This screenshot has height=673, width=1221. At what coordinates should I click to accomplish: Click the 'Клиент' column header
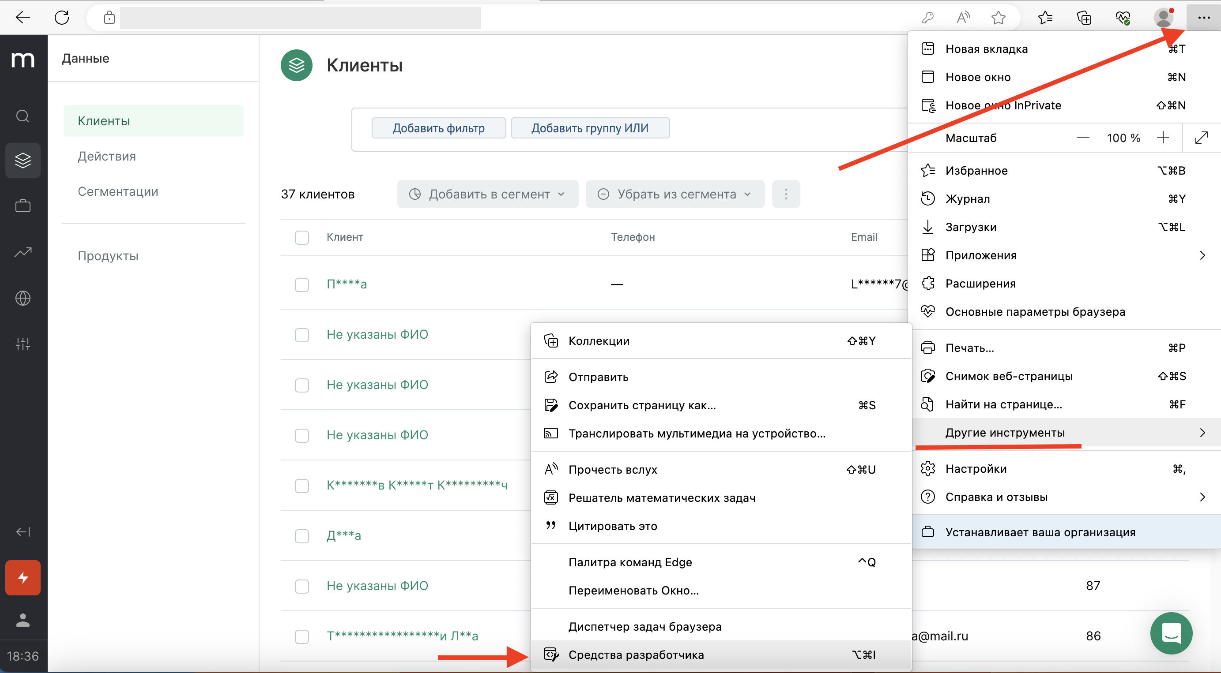point(345,237)
